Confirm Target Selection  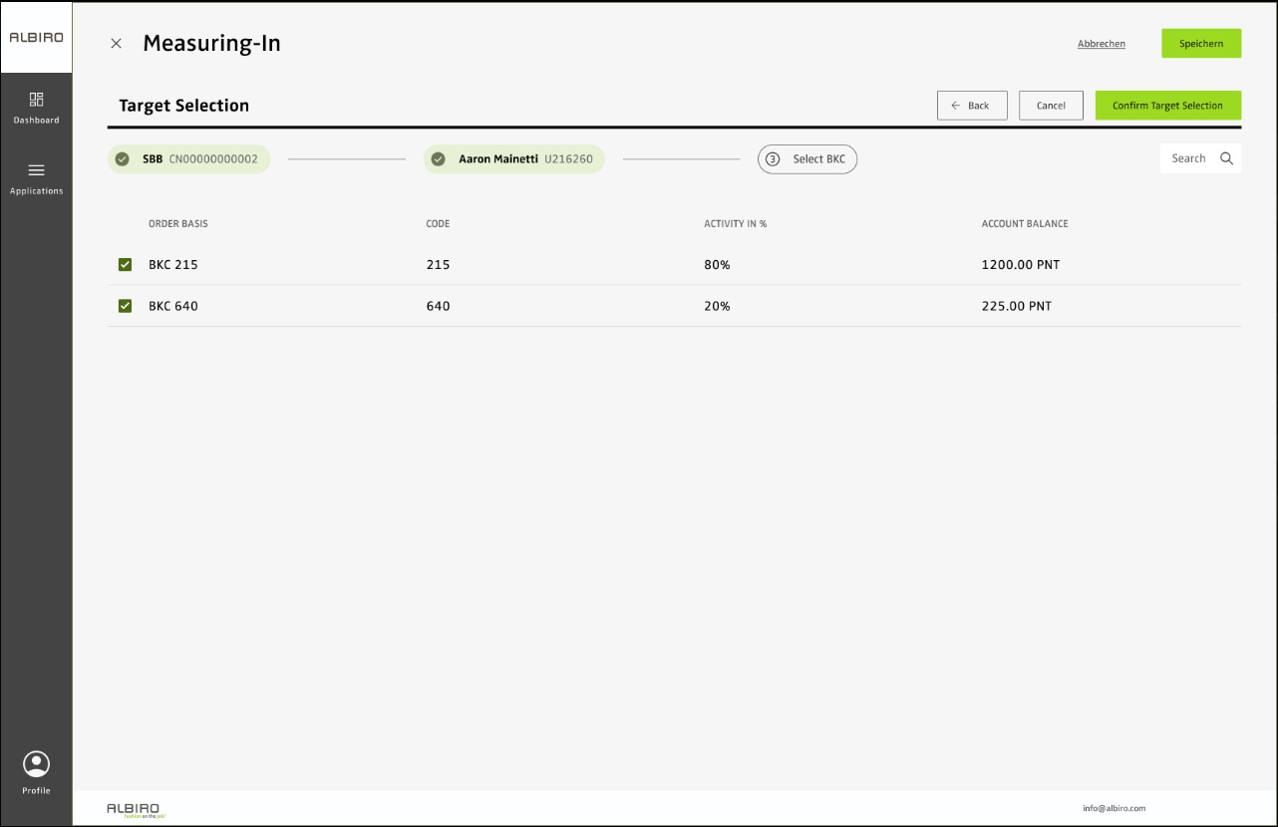(x=1167, y=106)
